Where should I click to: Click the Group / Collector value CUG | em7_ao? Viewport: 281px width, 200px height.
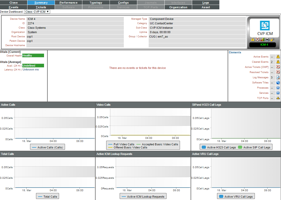pos(158,37)
